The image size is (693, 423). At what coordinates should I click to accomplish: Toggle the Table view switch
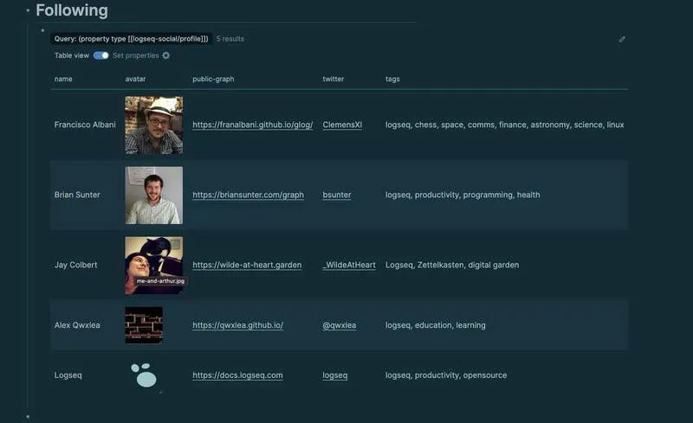(x=100, y=55)
